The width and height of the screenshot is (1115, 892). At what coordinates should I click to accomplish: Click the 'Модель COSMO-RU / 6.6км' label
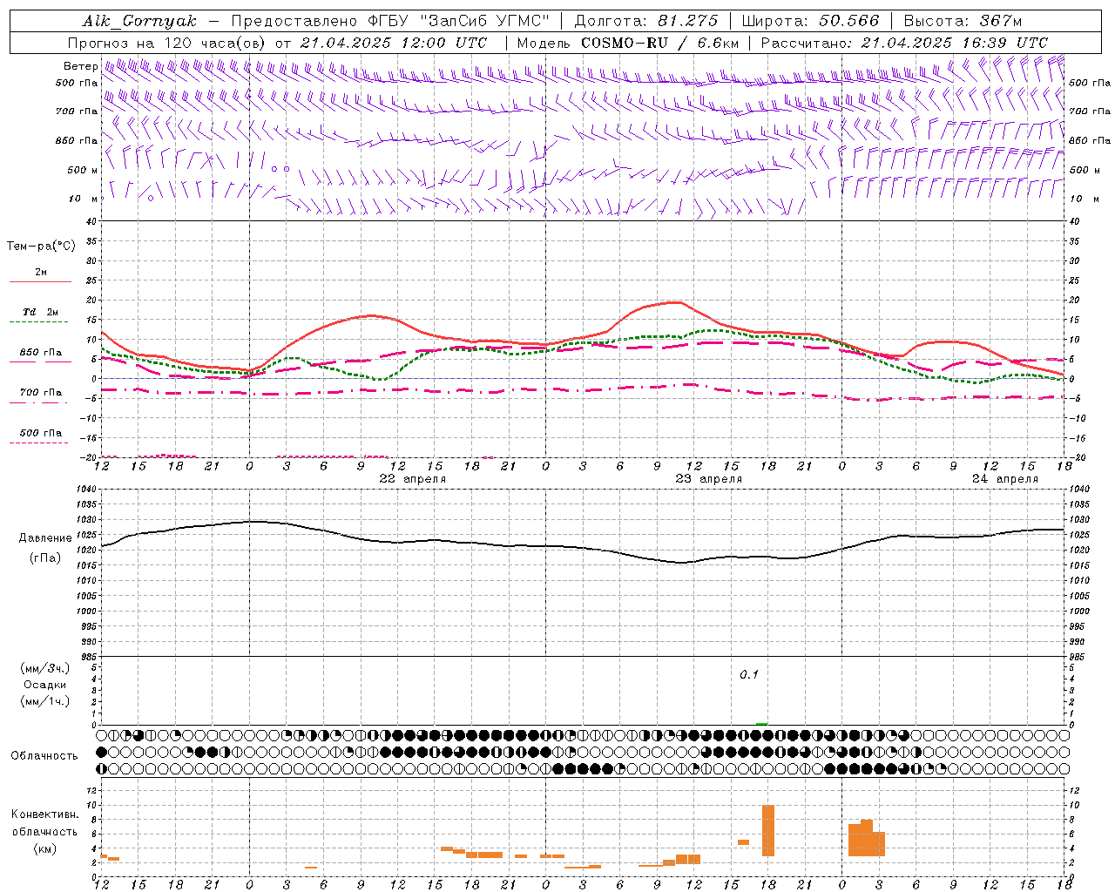pyautogui.click(x=628, y=43)
